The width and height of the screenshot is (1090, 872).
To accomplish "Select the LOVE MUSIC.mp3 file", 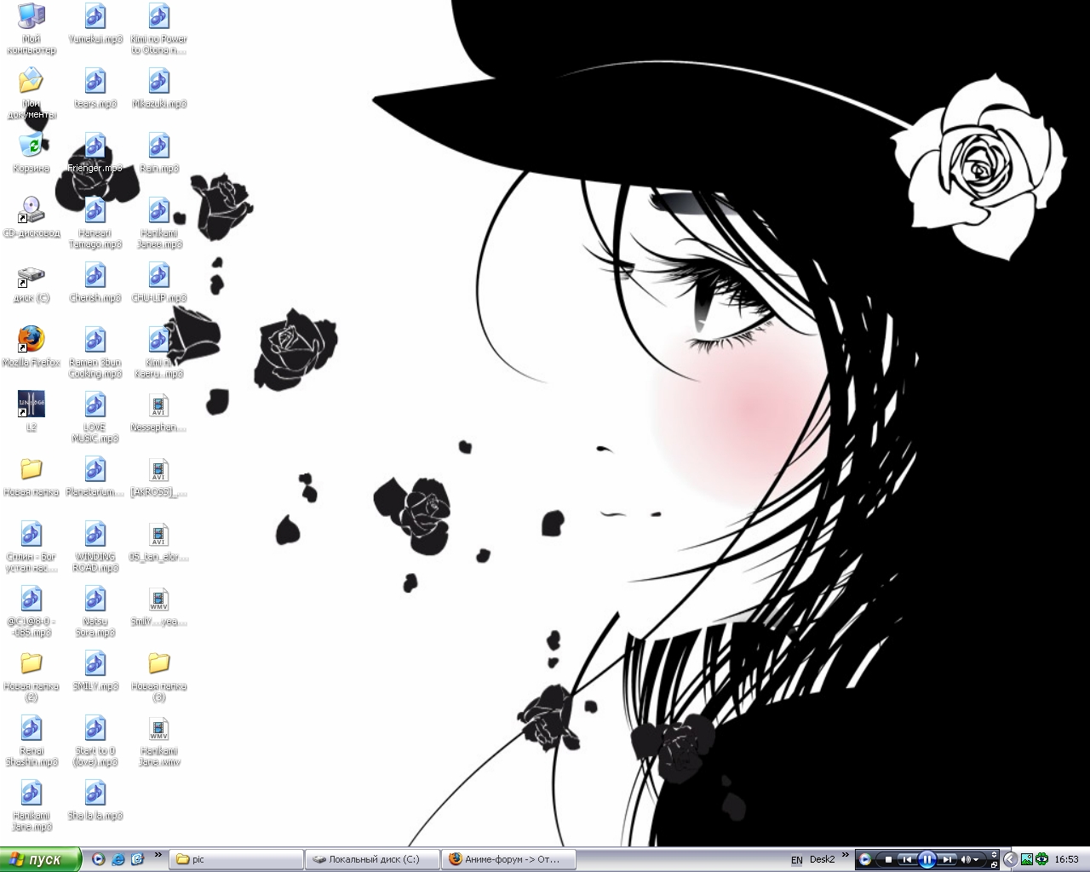I will pos(95,417).
